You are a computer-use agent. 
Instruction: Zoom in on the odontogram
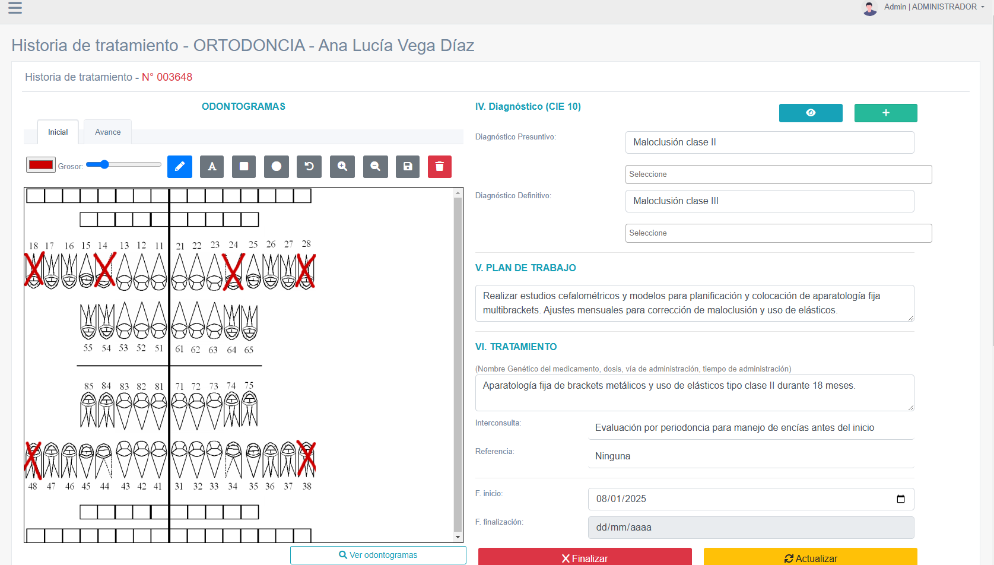(x=342, y=167)
